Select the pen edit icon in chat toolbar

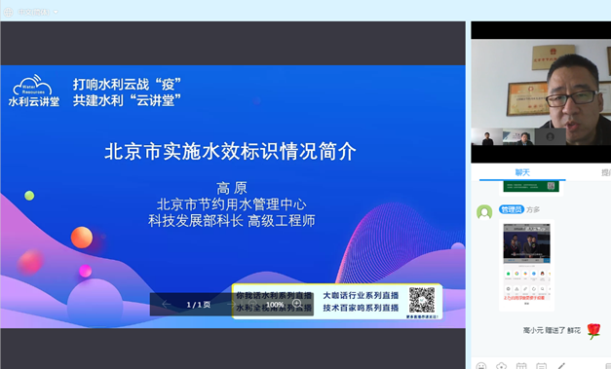click(561, 366)
